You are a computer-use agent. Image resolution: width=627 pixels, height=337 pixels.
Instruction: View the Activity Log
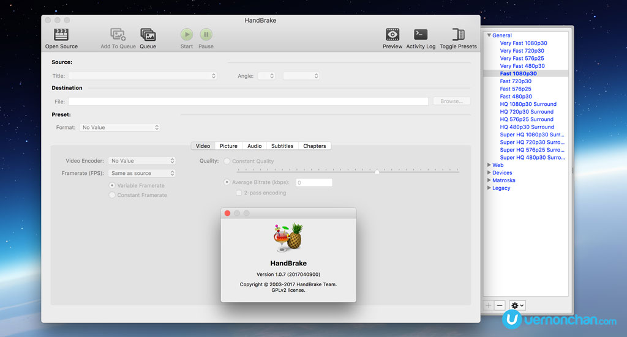tap(421, 34)
